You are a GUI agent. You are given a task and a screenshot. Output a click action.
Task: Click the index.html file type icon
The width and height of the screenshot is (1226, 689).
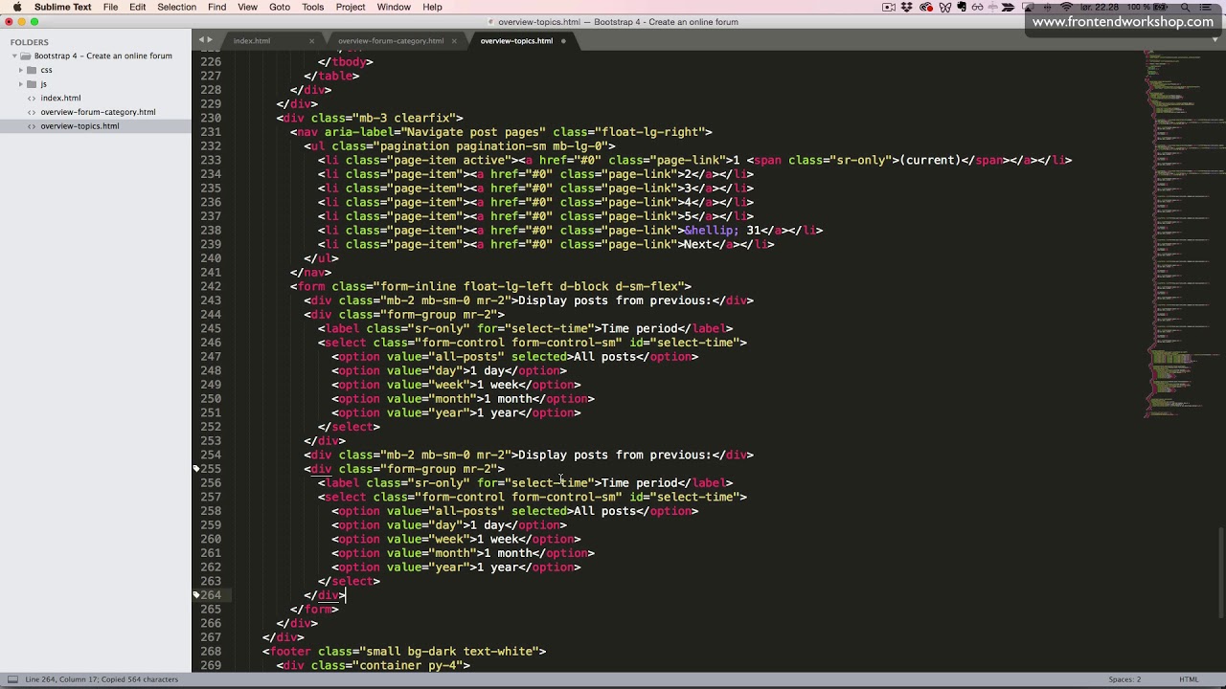32,98
